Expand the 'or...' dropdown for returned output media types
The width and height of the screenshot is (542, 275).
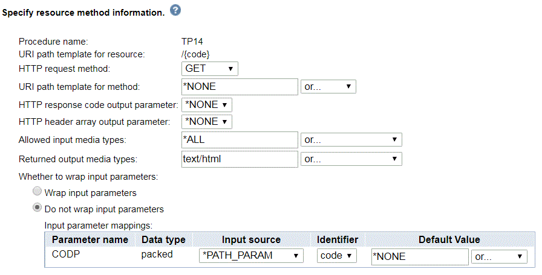pyautogui.click(x=351, y=159)
